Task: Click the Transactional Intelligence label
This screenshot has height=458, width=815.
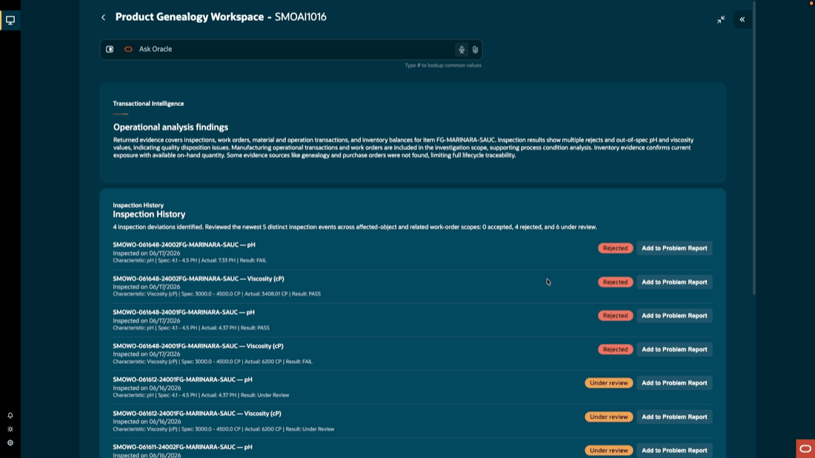Action: click(x=148, y=104)
